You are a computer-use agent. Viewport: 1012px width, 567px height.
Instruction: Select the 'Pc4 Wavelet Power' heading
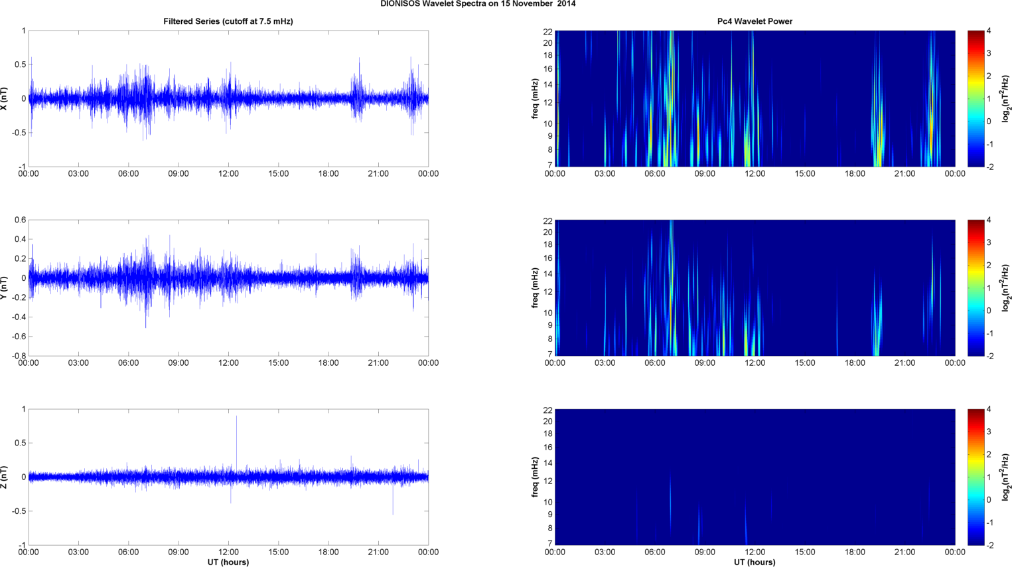[755, 21]
